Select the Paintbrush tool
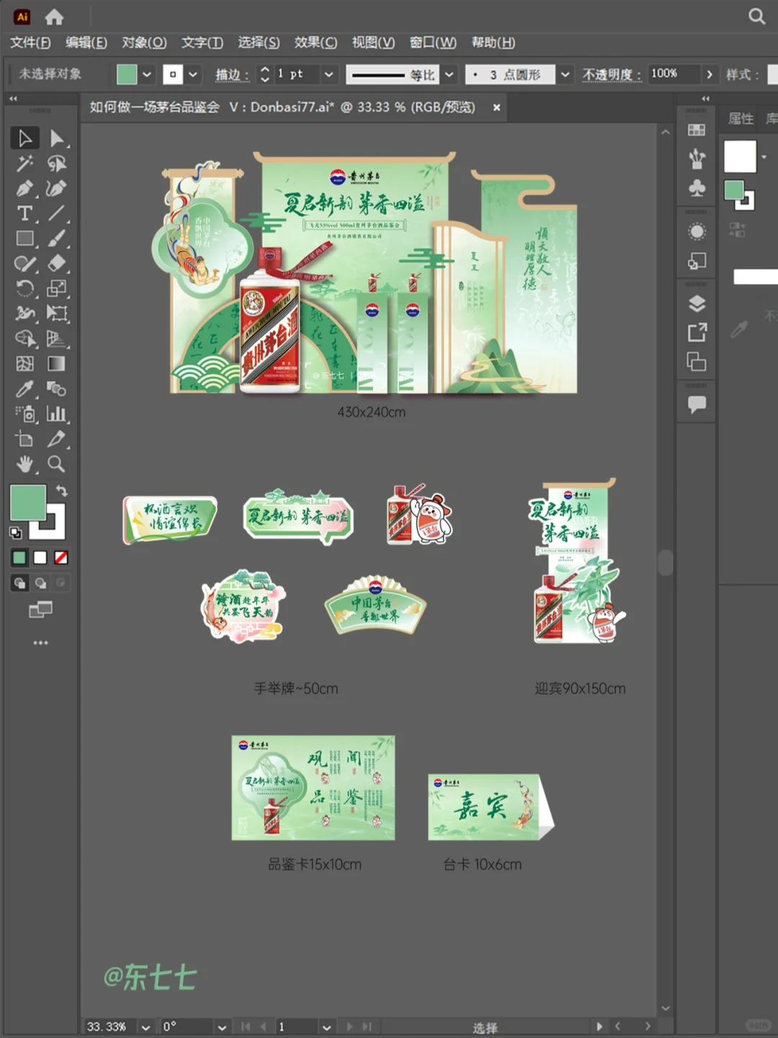Viewport: 778px width, 1038px height. tap(57, 239)
